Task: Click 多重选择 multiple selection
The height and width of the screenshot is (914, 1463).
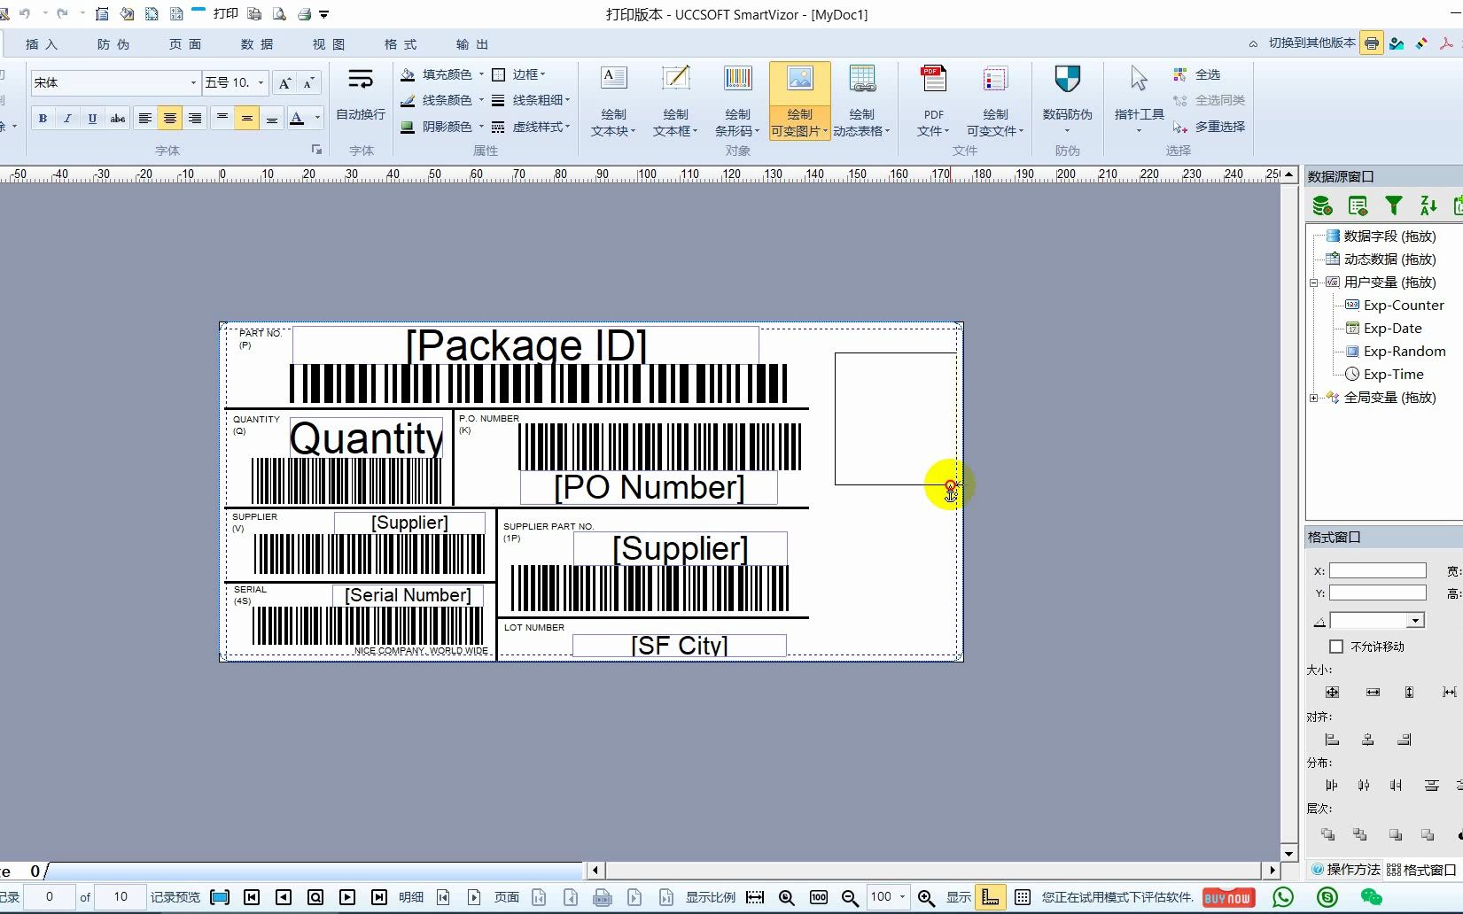Action: point(1209,127)
